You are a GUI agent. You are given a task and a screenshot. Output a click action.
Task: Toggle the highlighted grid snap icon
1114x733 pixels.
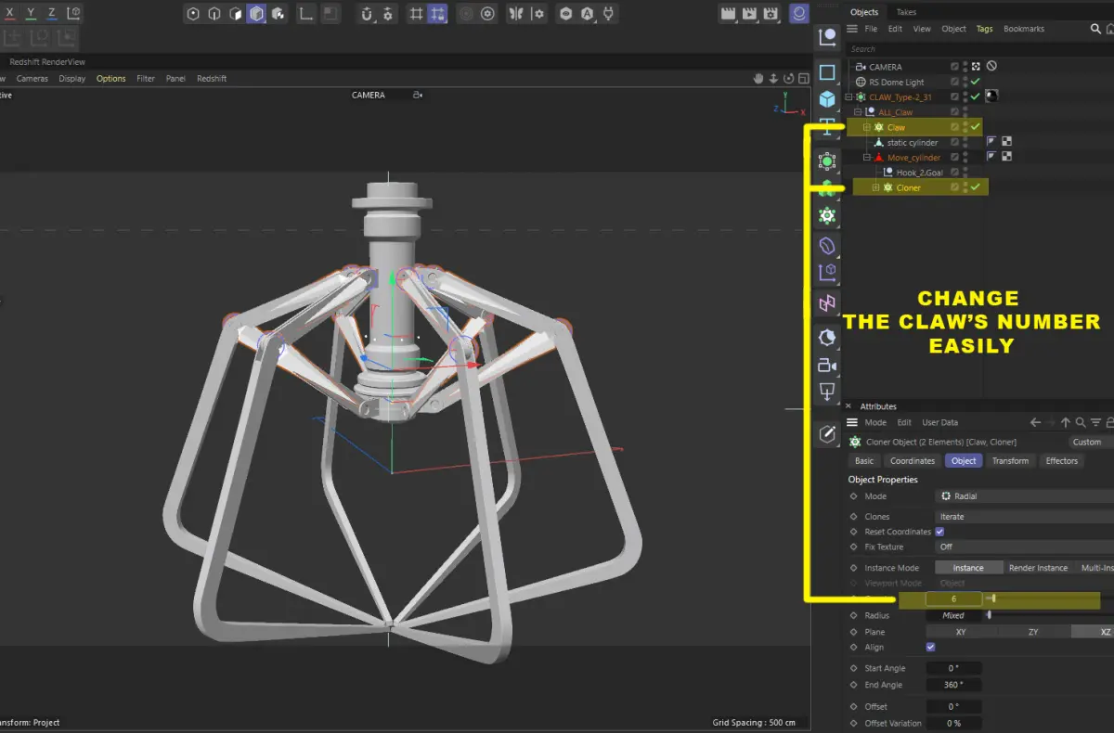click(x=438, y=14)
